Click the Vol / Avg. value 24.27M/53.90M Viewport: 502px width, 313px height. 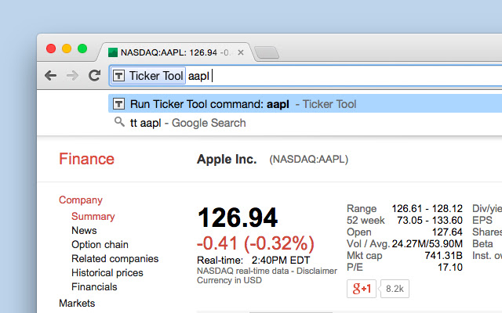pyautogui.click(x=427, y=243)
